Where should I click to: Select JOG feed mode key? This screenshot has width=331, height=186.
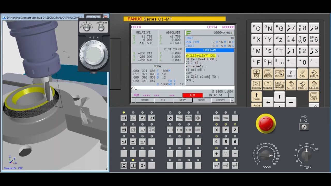(179, 118)
